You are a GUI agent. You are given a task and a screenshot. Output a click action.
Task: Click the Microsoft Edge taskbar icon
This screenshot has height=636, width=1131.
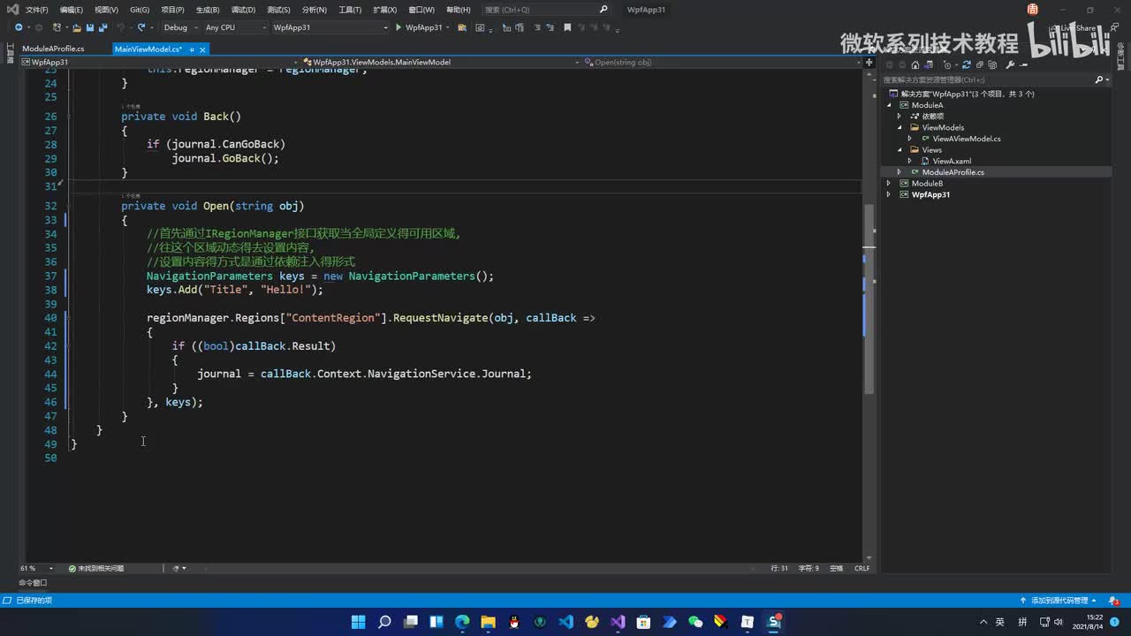(462, 622)
